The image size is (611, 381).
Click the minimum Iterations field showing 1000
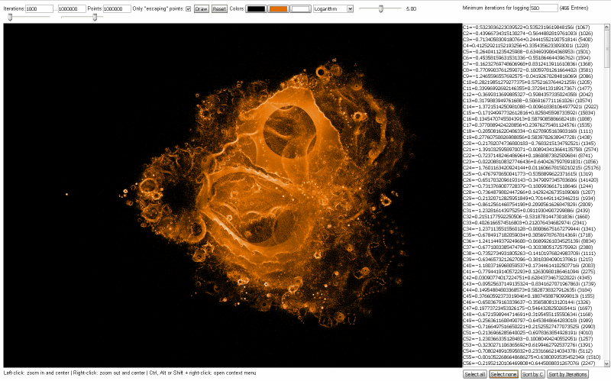(x=38, y=8)
